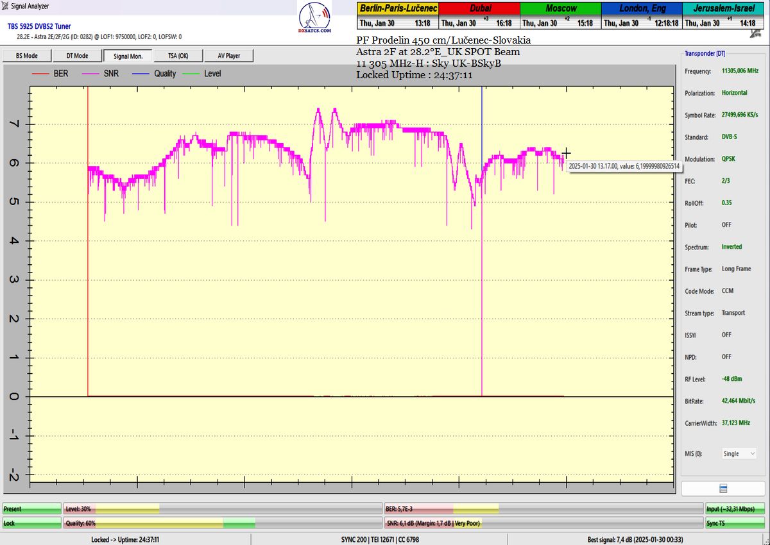Click the London, Eng clock header

[x=641, y=8]
